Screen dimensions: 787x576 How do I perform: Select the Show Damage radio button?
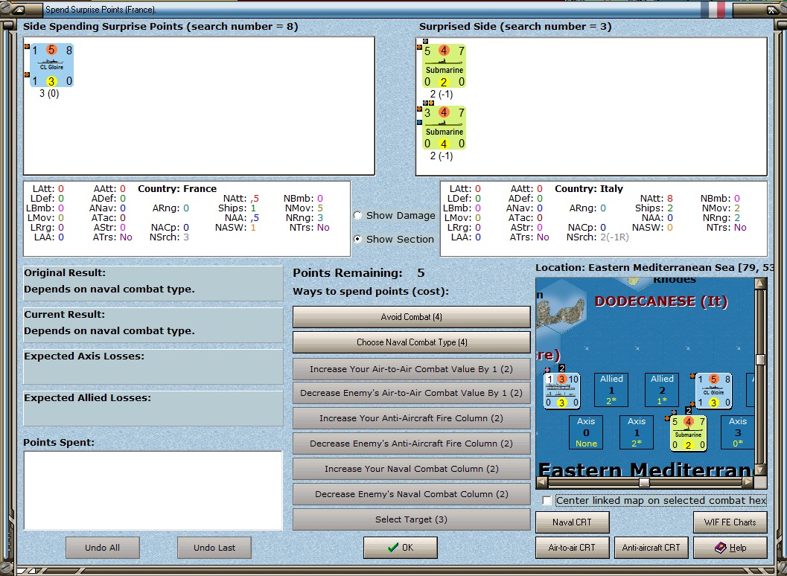click(357, 215)
